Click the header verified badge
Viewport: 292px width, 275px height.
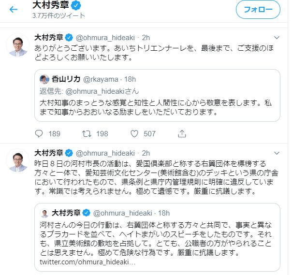click(x=76, y=5)
